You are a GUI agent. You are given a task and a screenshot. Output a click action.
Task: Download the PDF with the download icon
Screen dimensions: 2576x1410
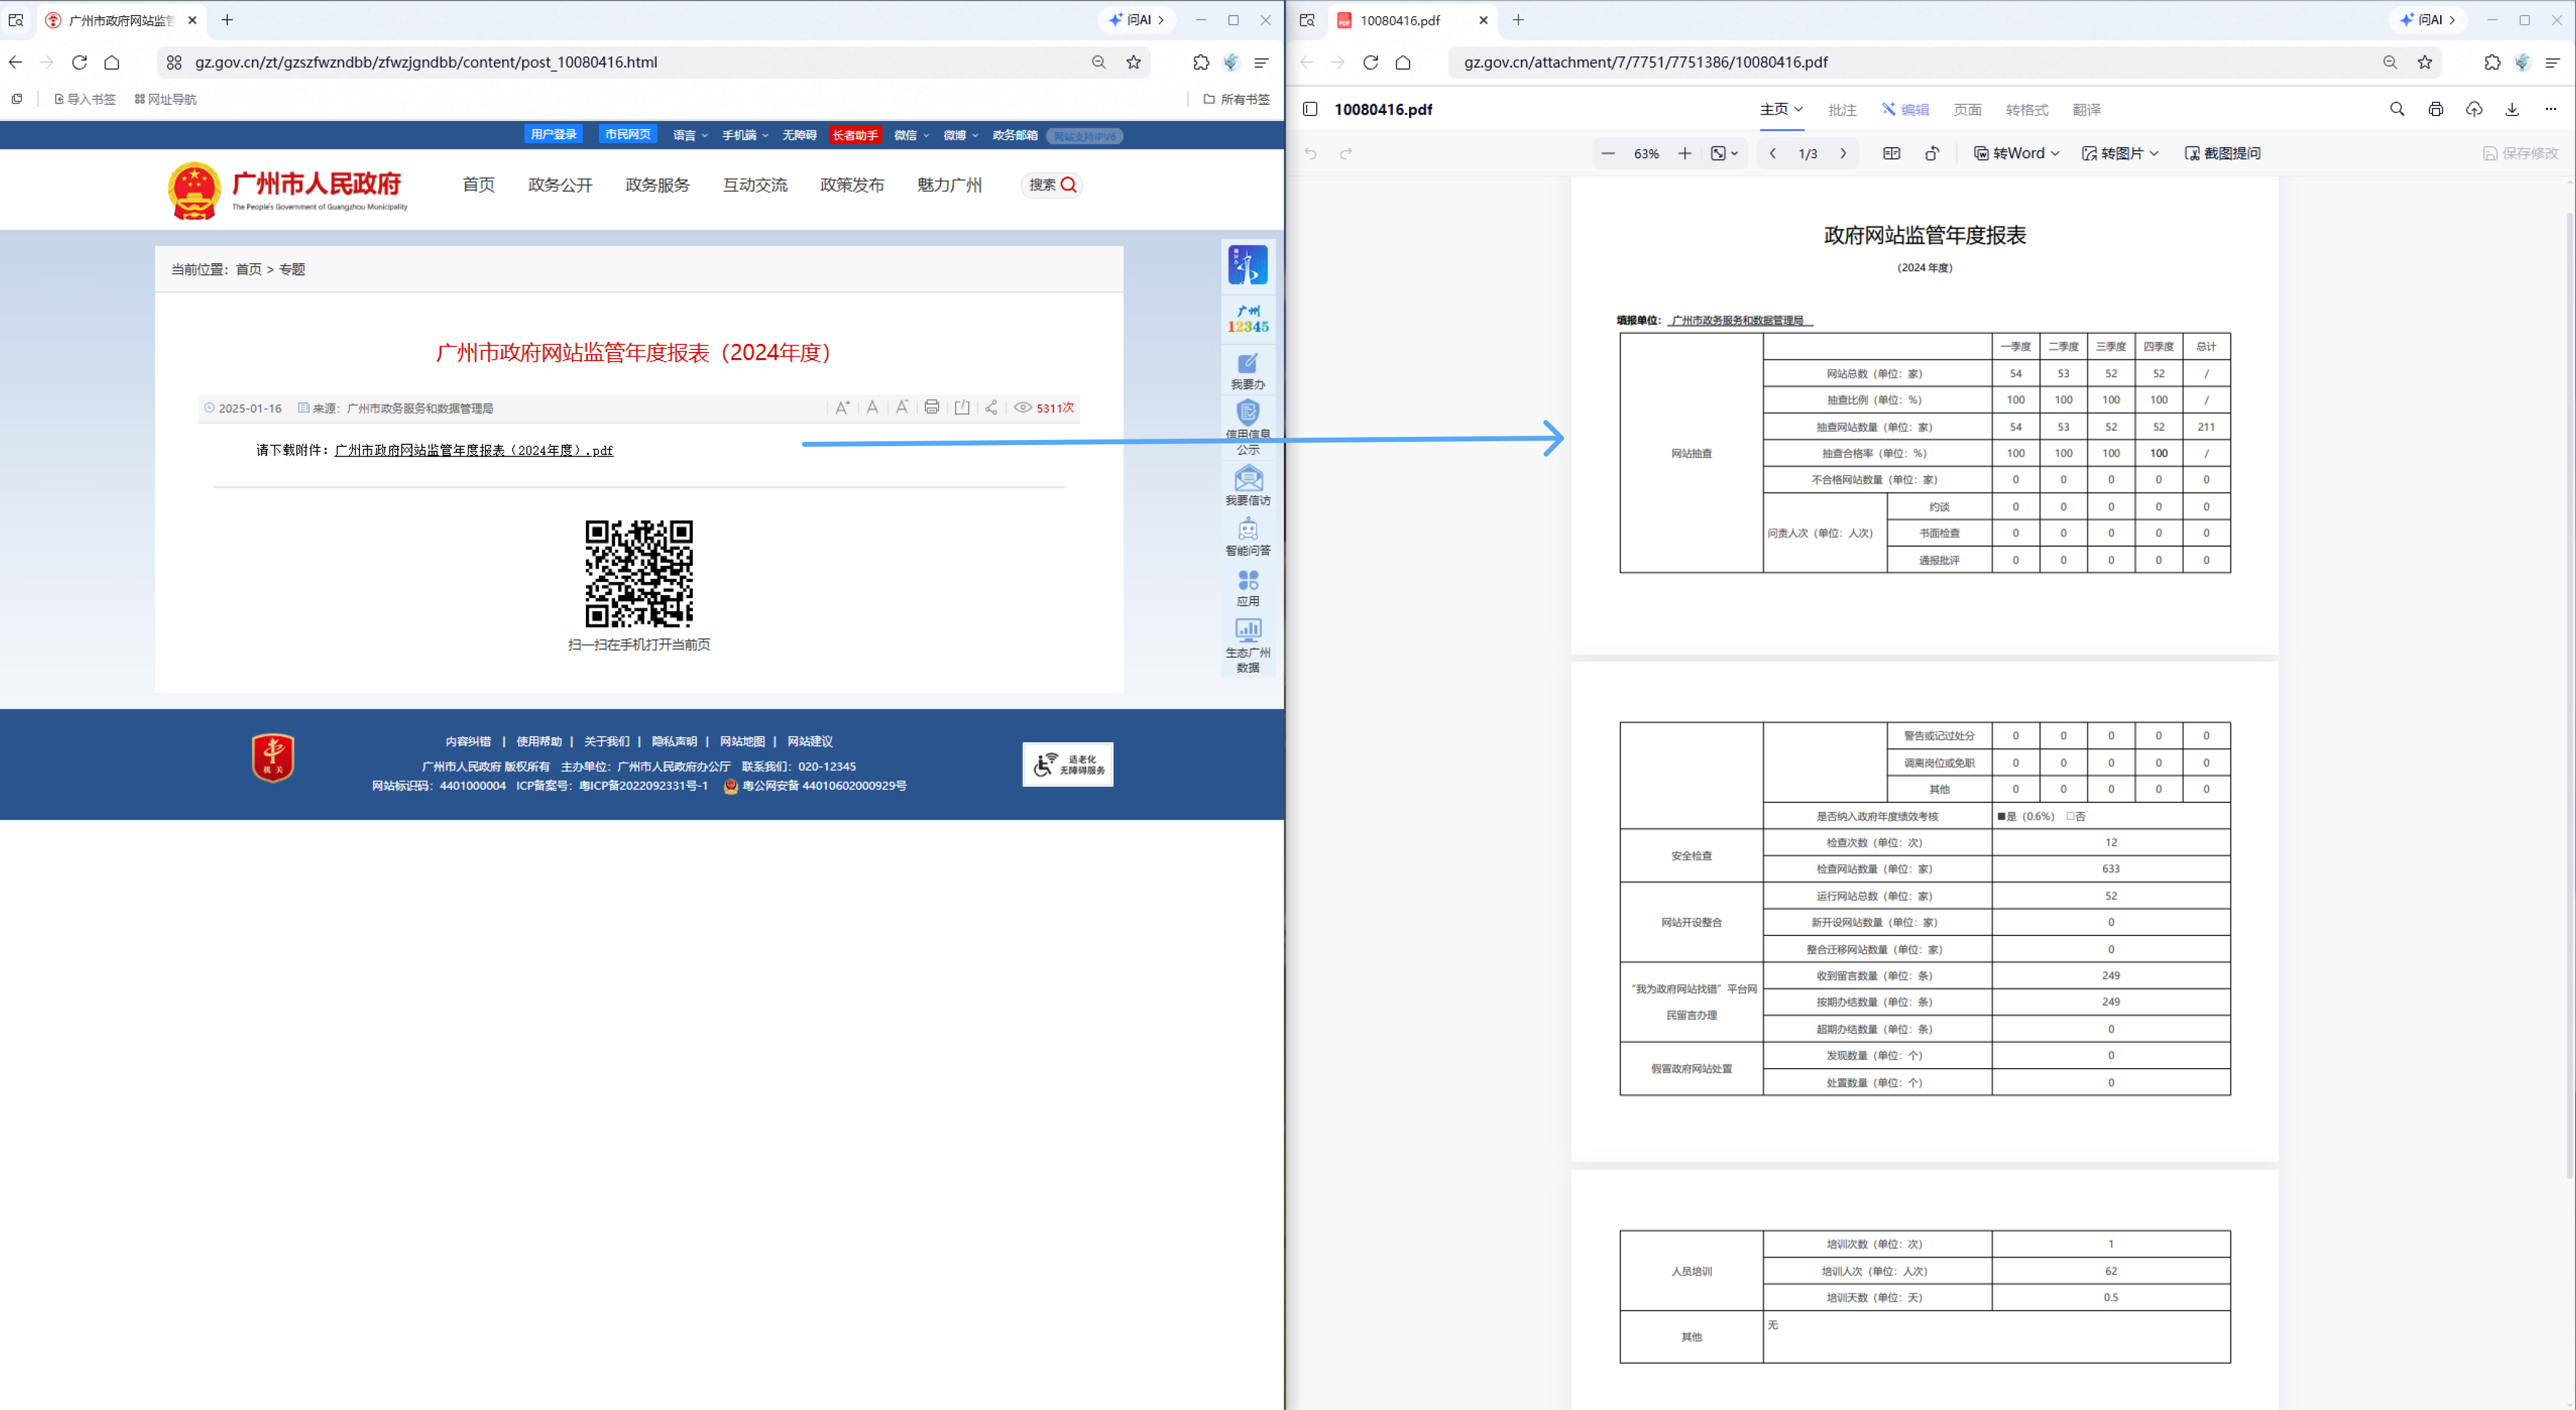click(x=2512, y=109)
